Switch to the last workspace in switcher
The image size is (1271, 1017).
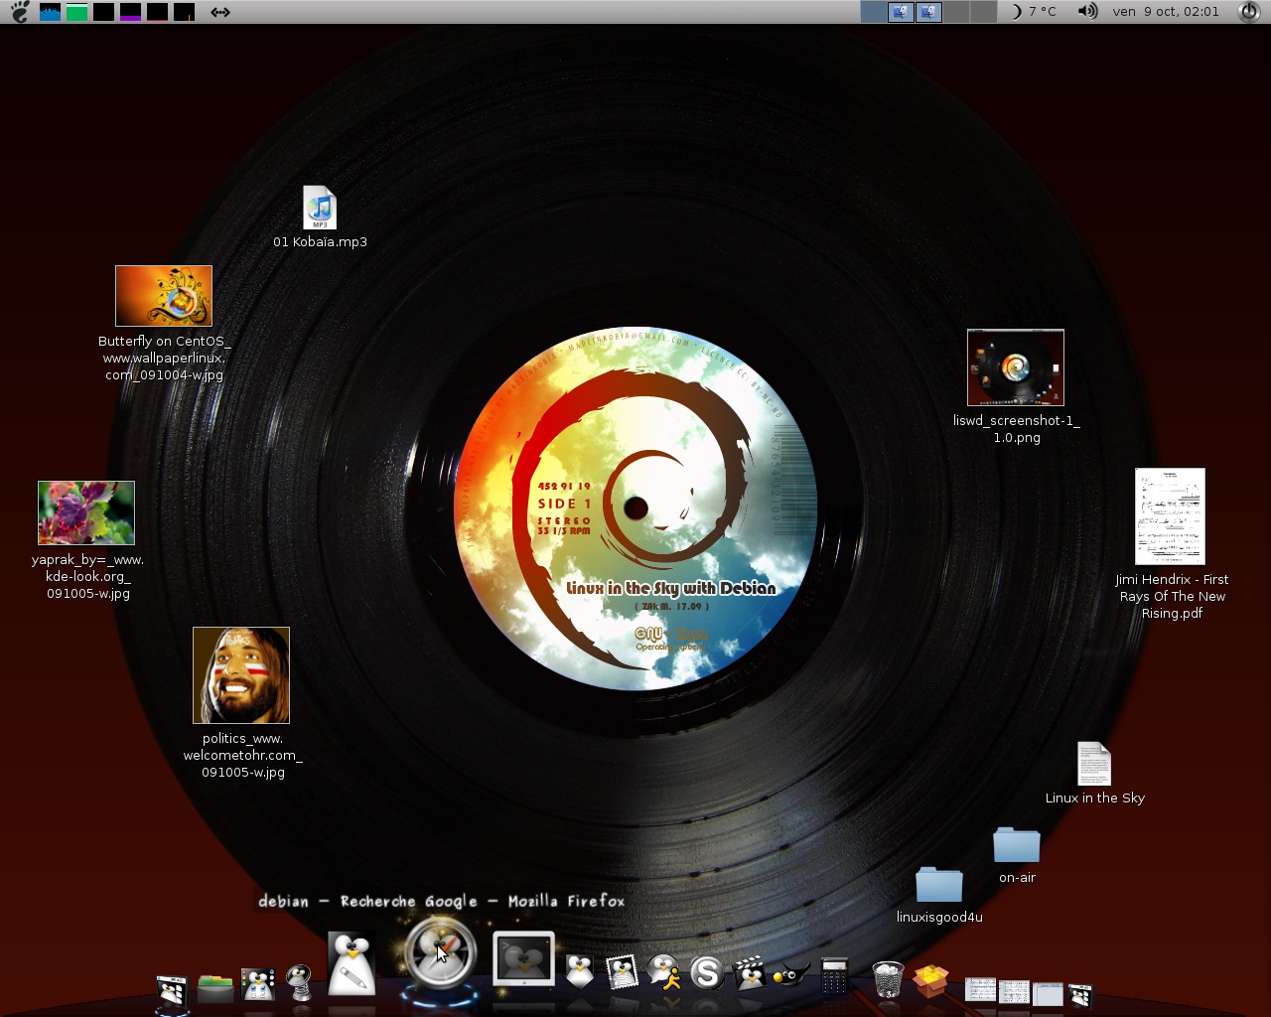point(983,12)
